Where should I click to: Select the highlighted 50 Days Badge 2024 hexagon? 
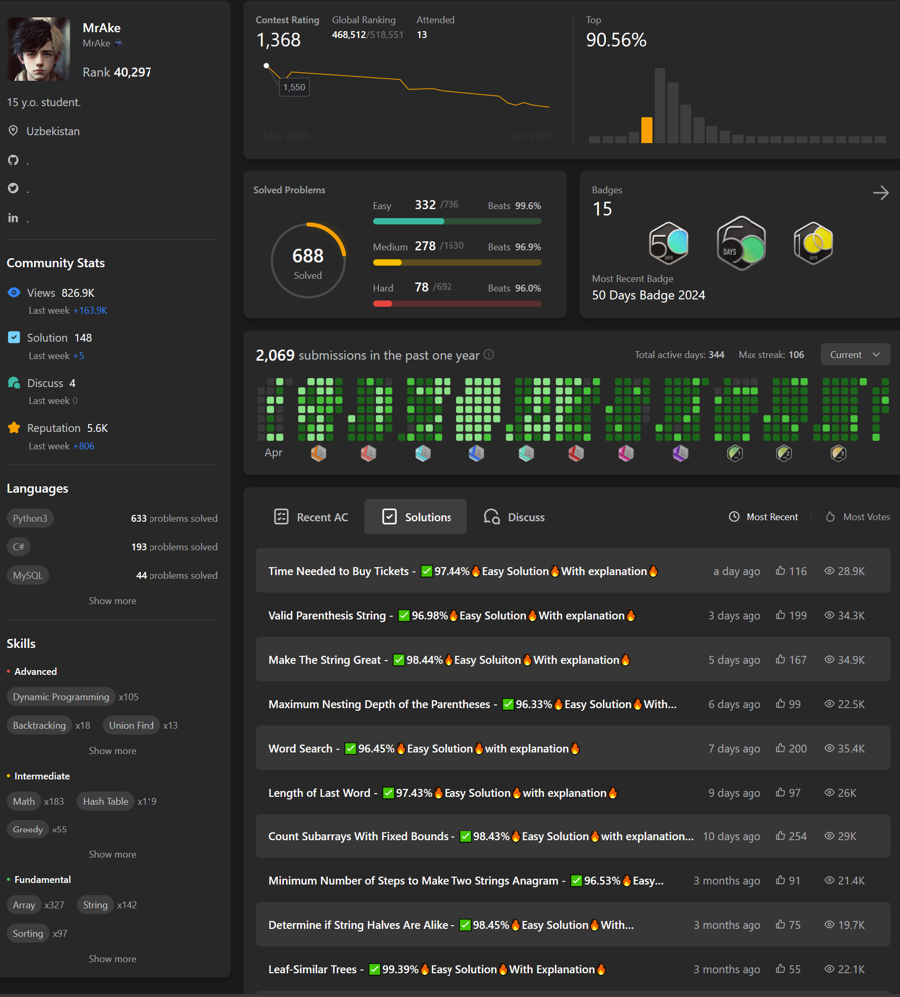click(741, 243)
